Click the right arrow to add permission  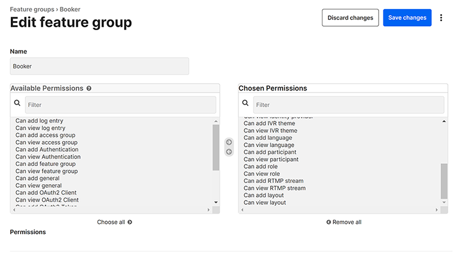coord(229,142)
